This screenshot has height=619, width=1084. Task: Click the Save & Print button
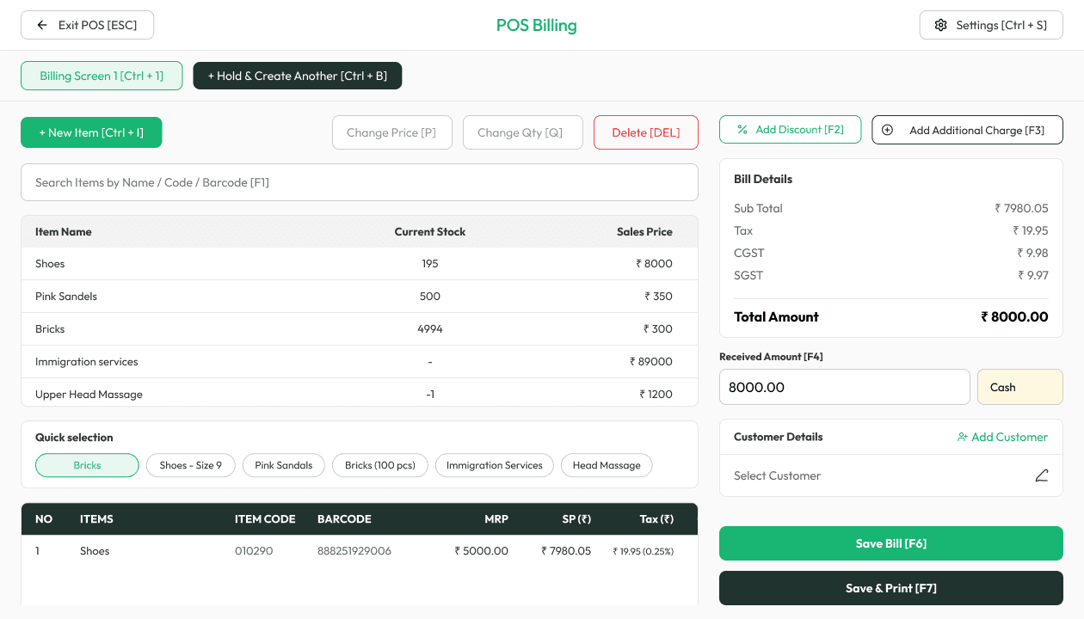click(890, 588)
